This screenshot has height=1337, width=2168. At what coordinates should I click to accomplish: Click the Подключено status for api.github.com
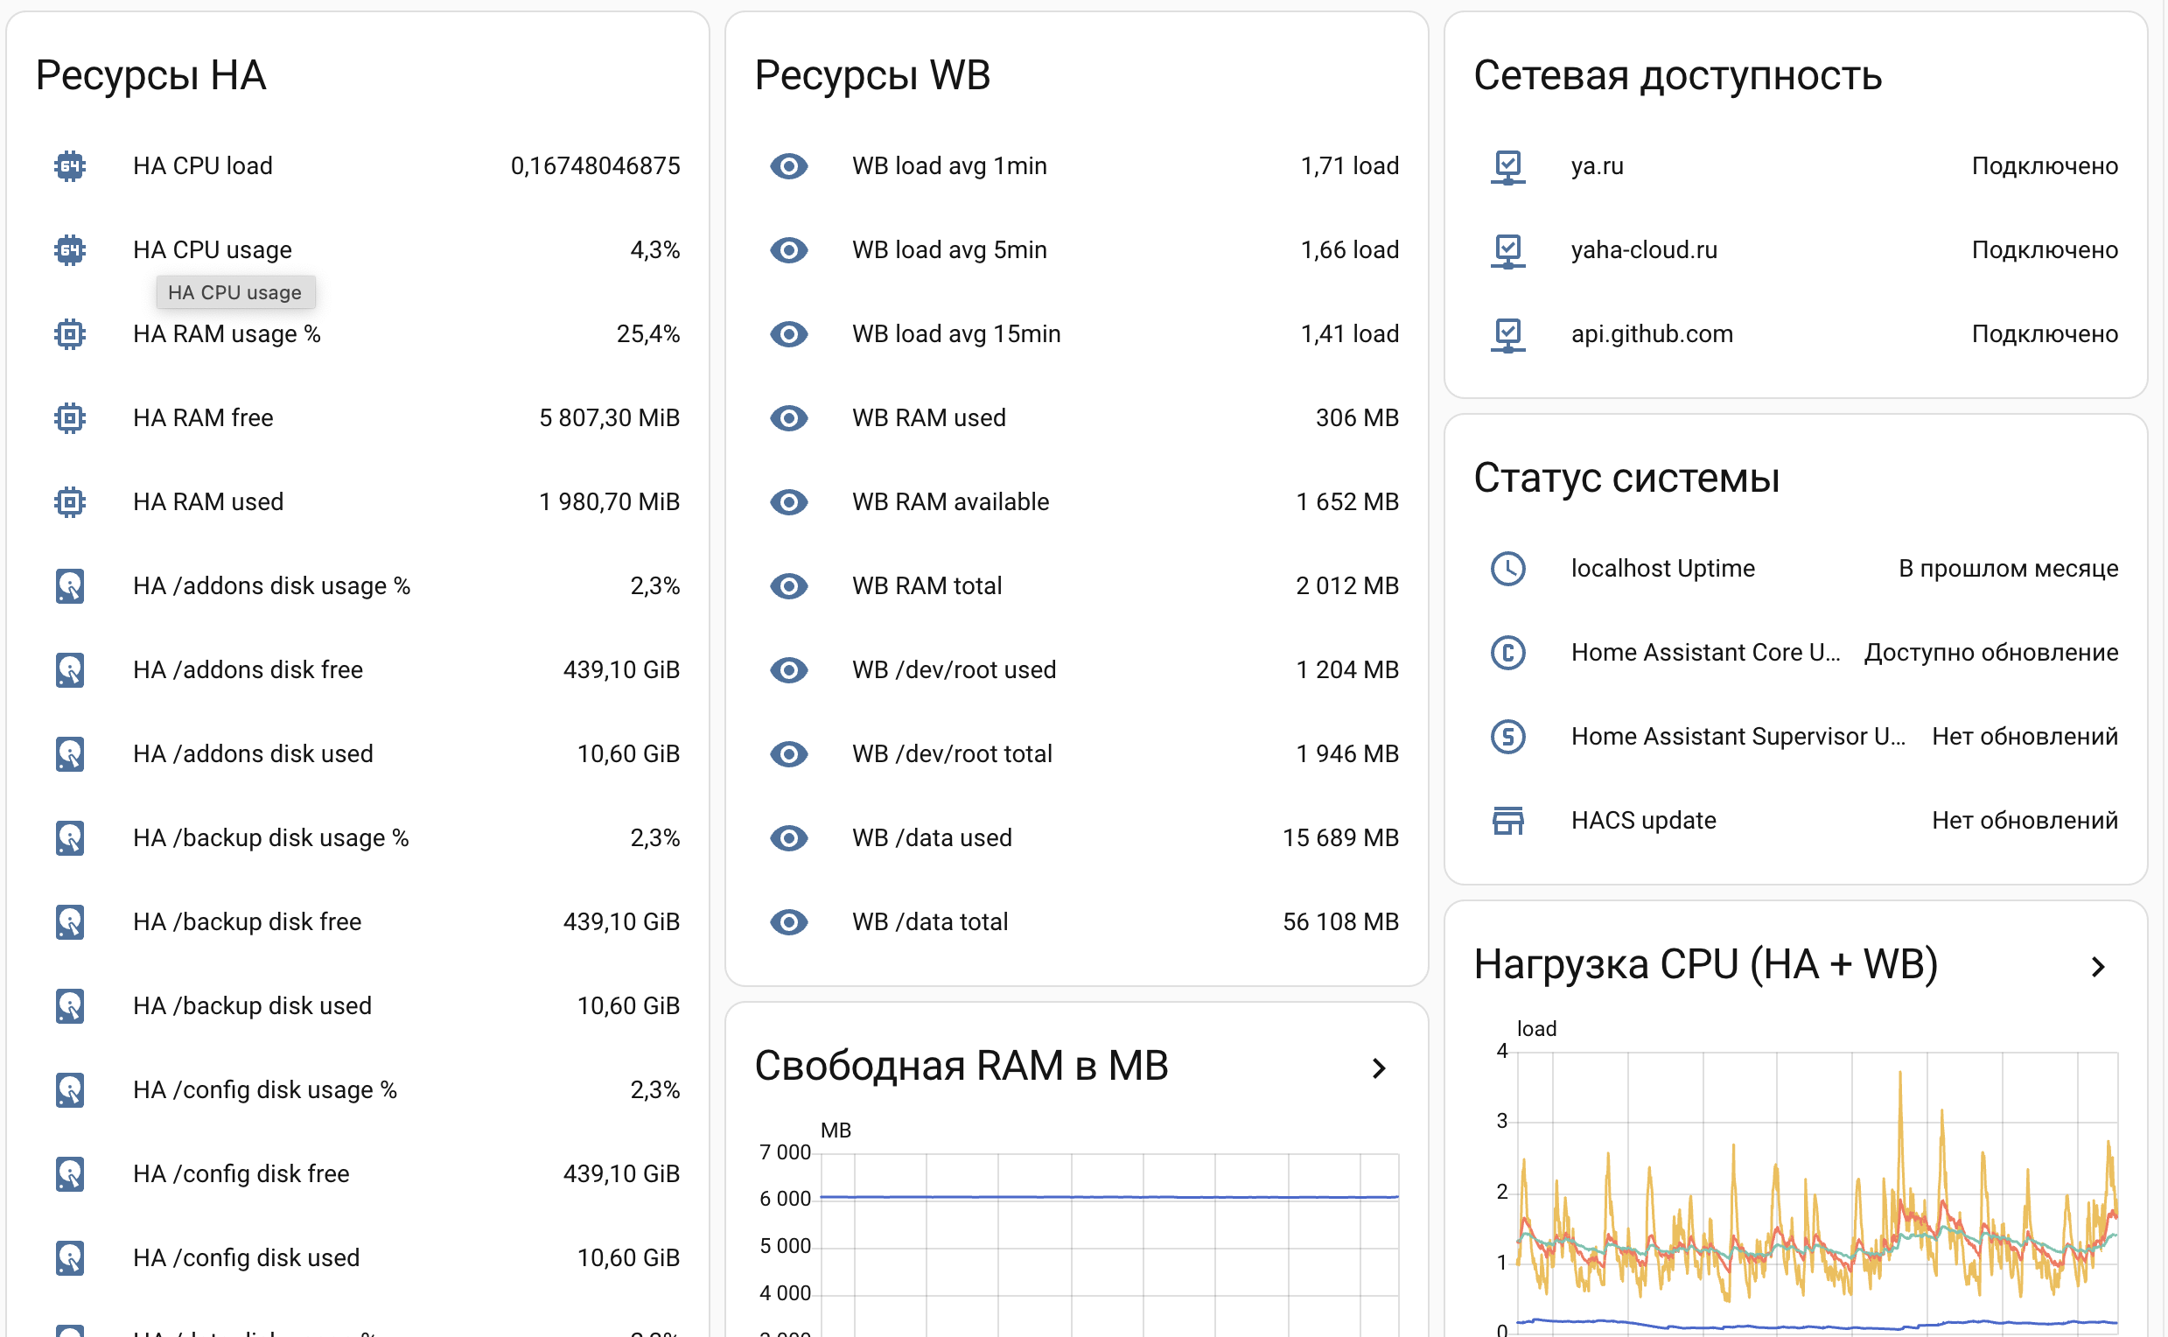(2045, 333)
